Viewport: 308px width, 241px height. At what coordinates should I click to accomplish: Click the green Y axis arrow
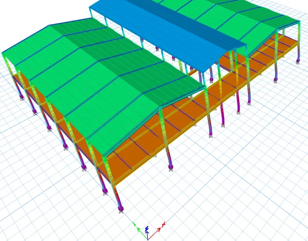pos(142,233)
